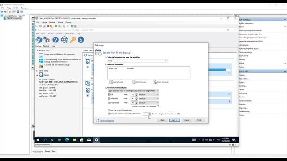This screenshot has width=287, height=161.
Task: Toggle Purge the oldest backup sets checkbox
Action: click(109, 114)
